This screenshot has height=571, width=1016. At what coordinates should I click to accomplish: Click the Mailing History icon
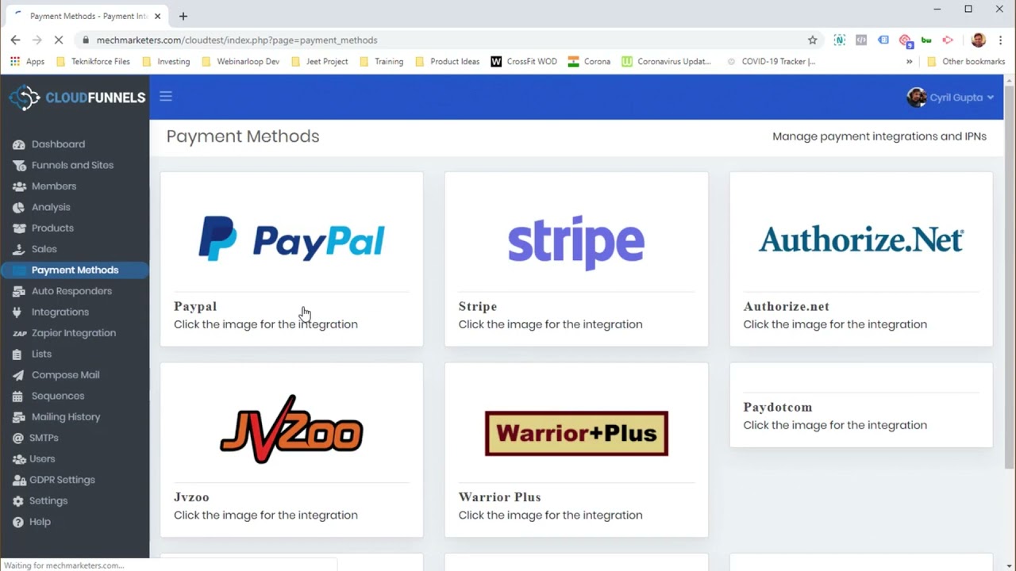click(x=18, y=417)
